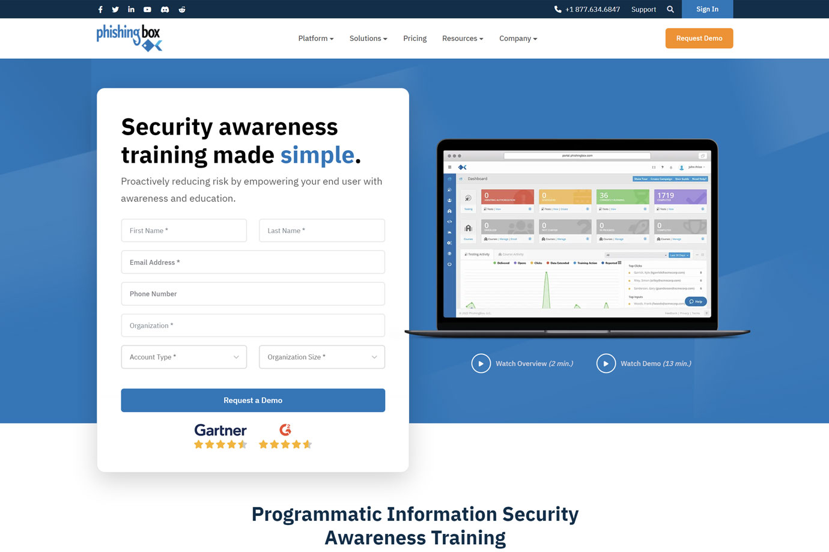The image size is (829, 552).
Task: Click the Gartner rating logo
Action: coord(220,430)
